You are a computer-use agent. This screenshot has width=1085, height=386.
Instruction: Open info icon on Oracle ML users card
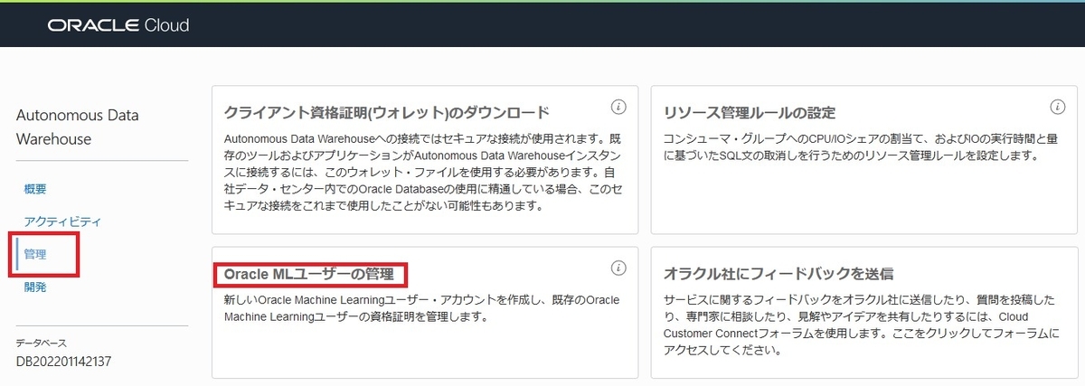[x=618, y=268]
